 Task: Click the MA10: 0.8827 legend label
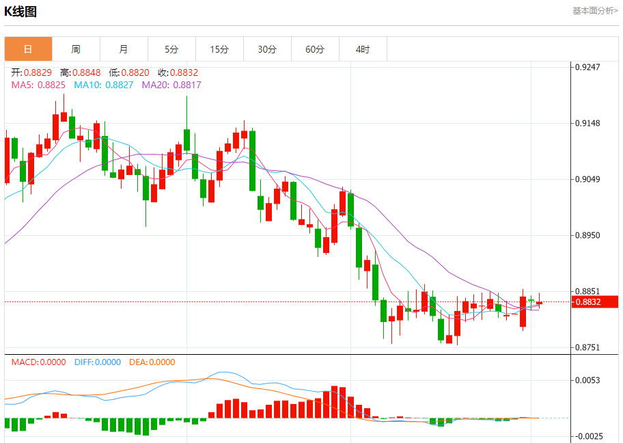point(104,85)
